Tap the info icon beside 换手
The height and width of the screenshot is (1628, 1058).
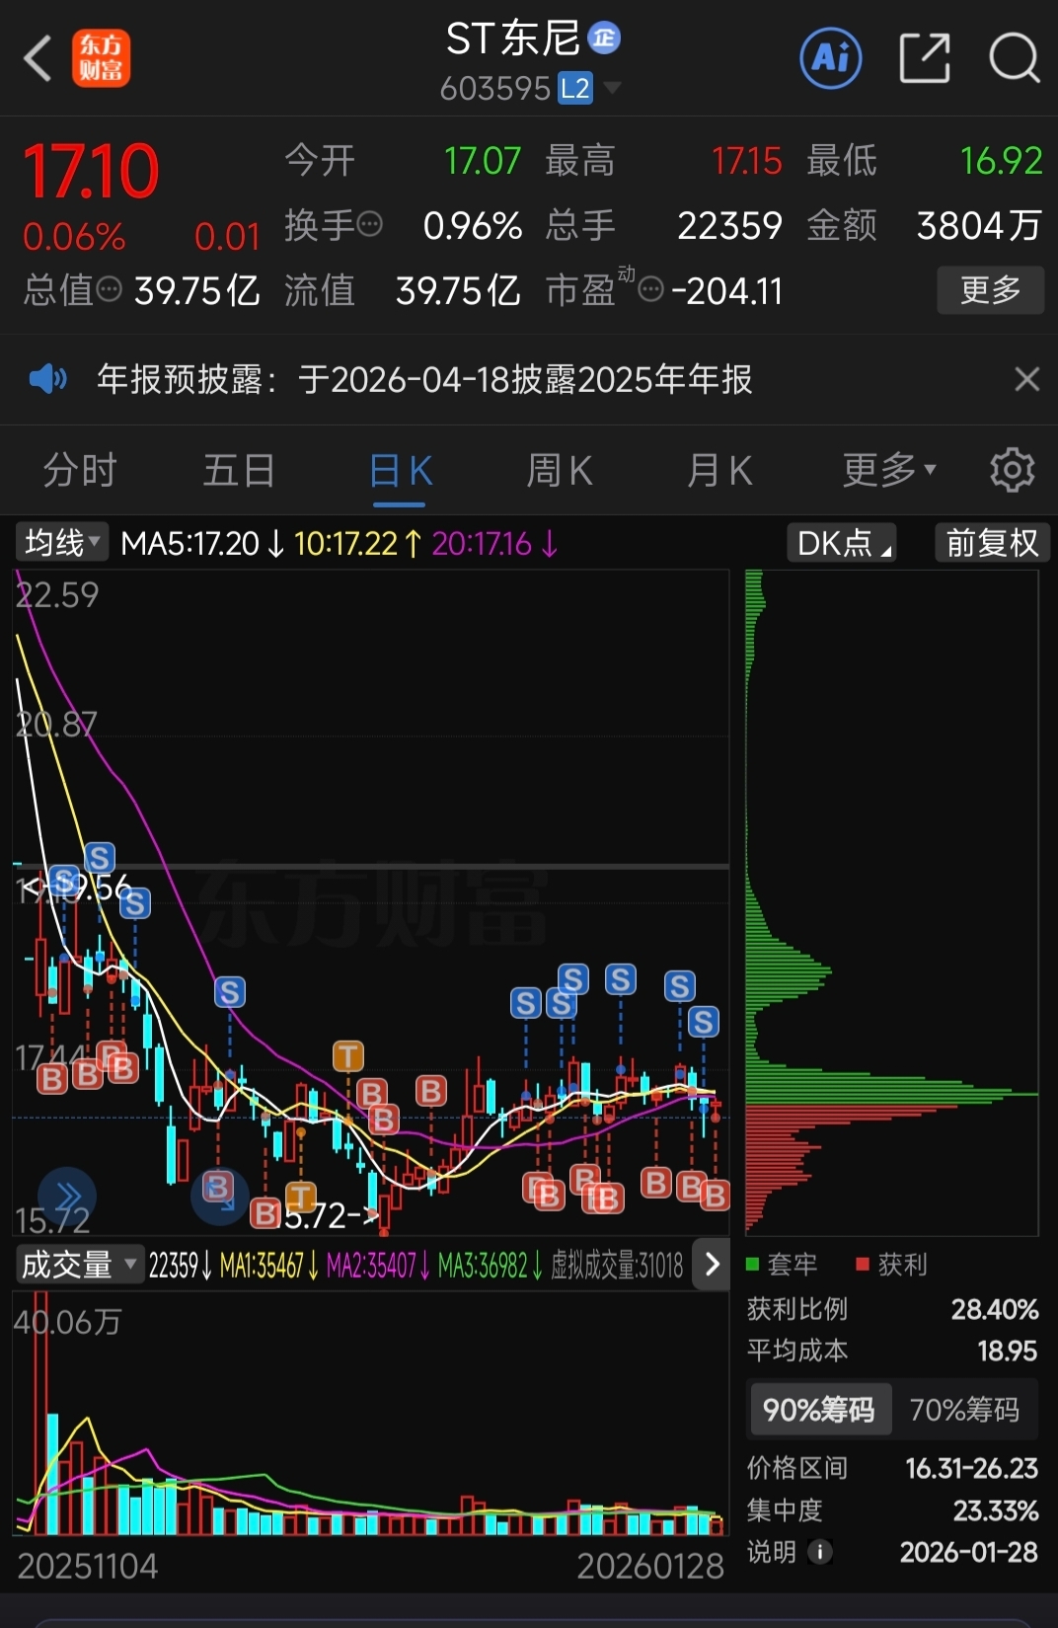point(369,225)
